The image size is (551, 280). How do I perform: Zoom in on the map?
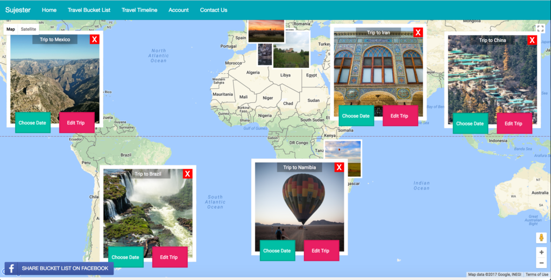(x=541, y=252)
